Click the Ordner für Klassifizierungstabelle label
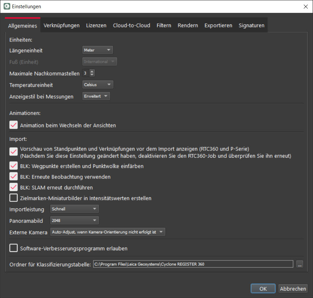 (x=50, y=264)
